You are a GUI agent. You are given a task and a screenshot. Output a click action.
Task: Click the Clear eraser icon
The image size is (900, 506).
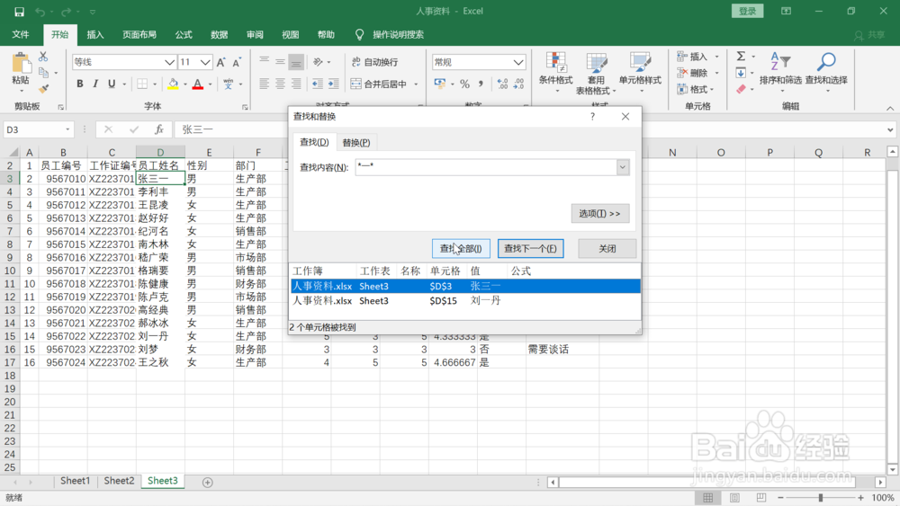tap(741, 89)
